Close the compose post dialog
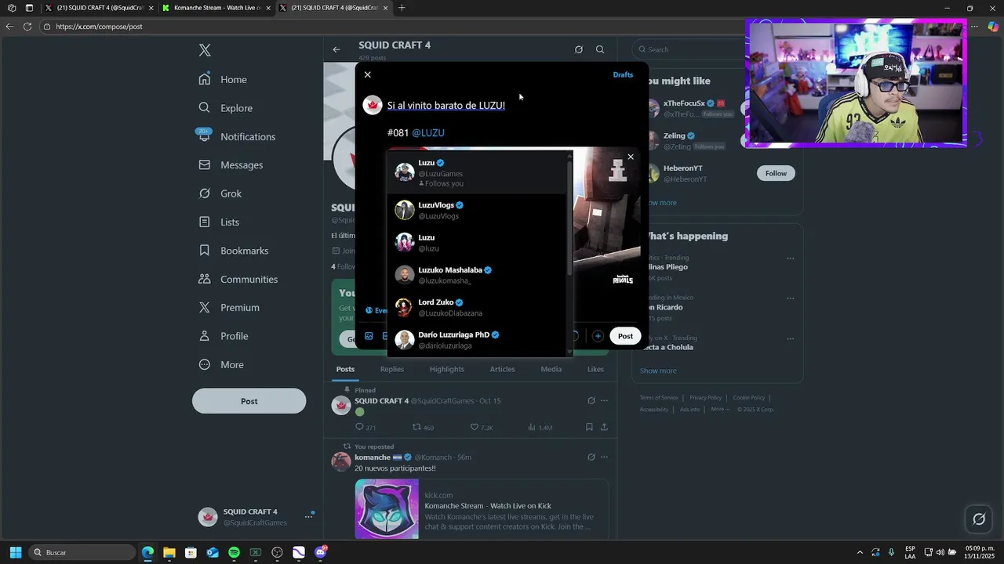 click(x=367, y=74)
